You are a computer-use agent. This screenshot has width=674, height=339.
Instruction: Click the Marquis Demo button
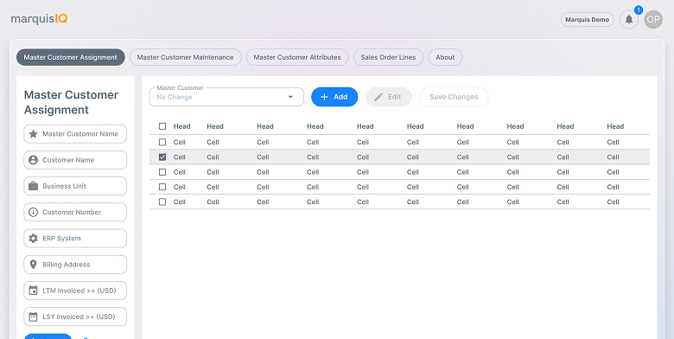tap(588, 19)
